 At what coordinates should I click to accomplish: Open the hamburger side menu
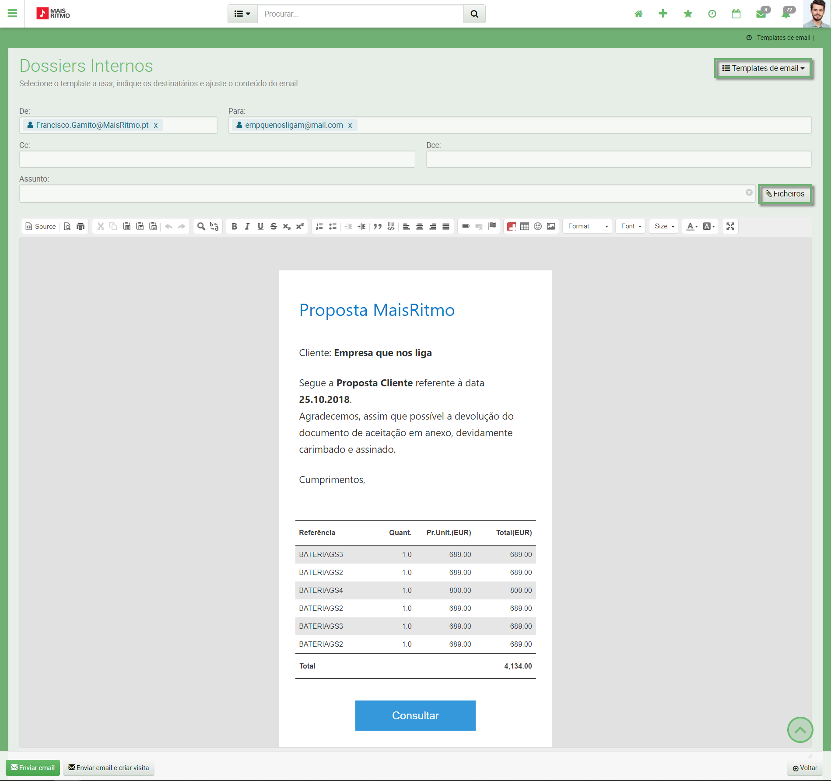(12, 14)
